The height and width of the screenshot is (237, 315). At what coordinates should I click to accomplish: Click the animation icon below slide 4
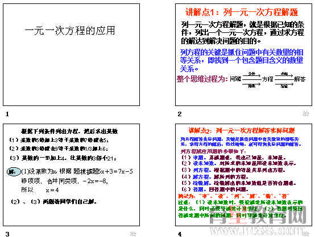coord(306,234)
